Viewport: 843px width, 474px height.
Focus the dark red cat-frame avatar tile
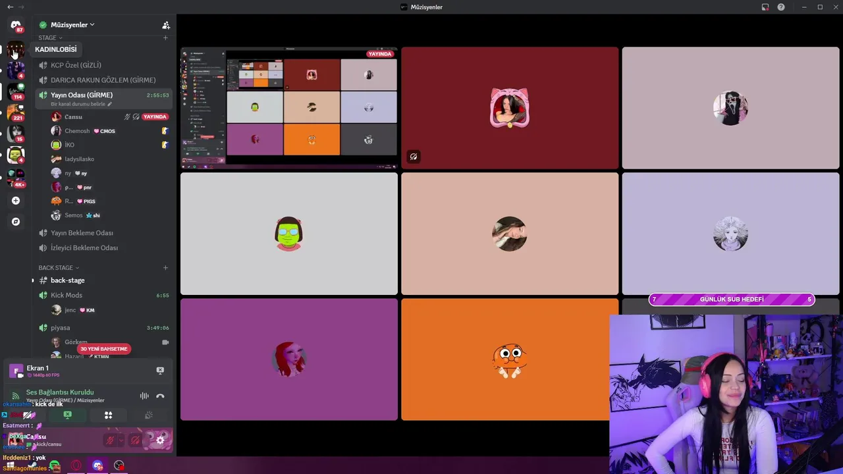[x=510, y=108]
